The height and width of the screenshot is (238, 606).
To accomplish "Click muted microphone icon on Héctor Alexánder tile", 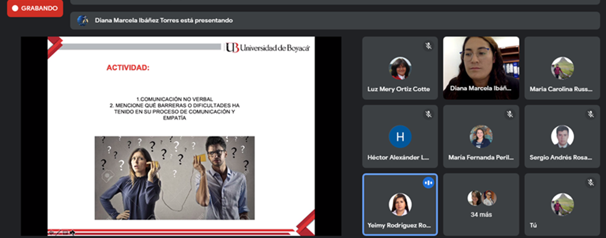I will [x=428, y=114].
